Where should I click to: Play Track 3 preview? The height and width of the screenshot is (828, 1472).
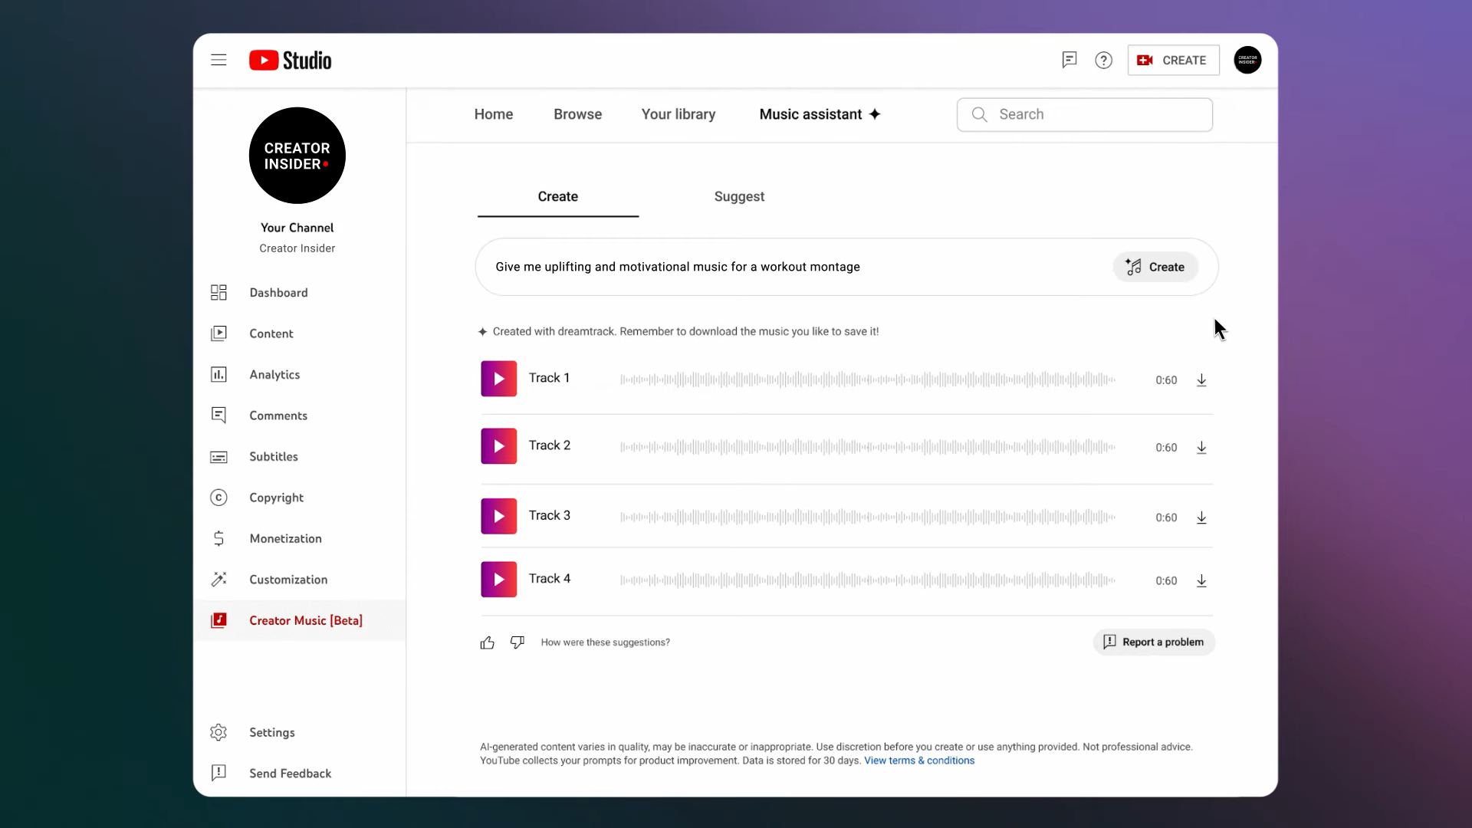pos(498,517)
